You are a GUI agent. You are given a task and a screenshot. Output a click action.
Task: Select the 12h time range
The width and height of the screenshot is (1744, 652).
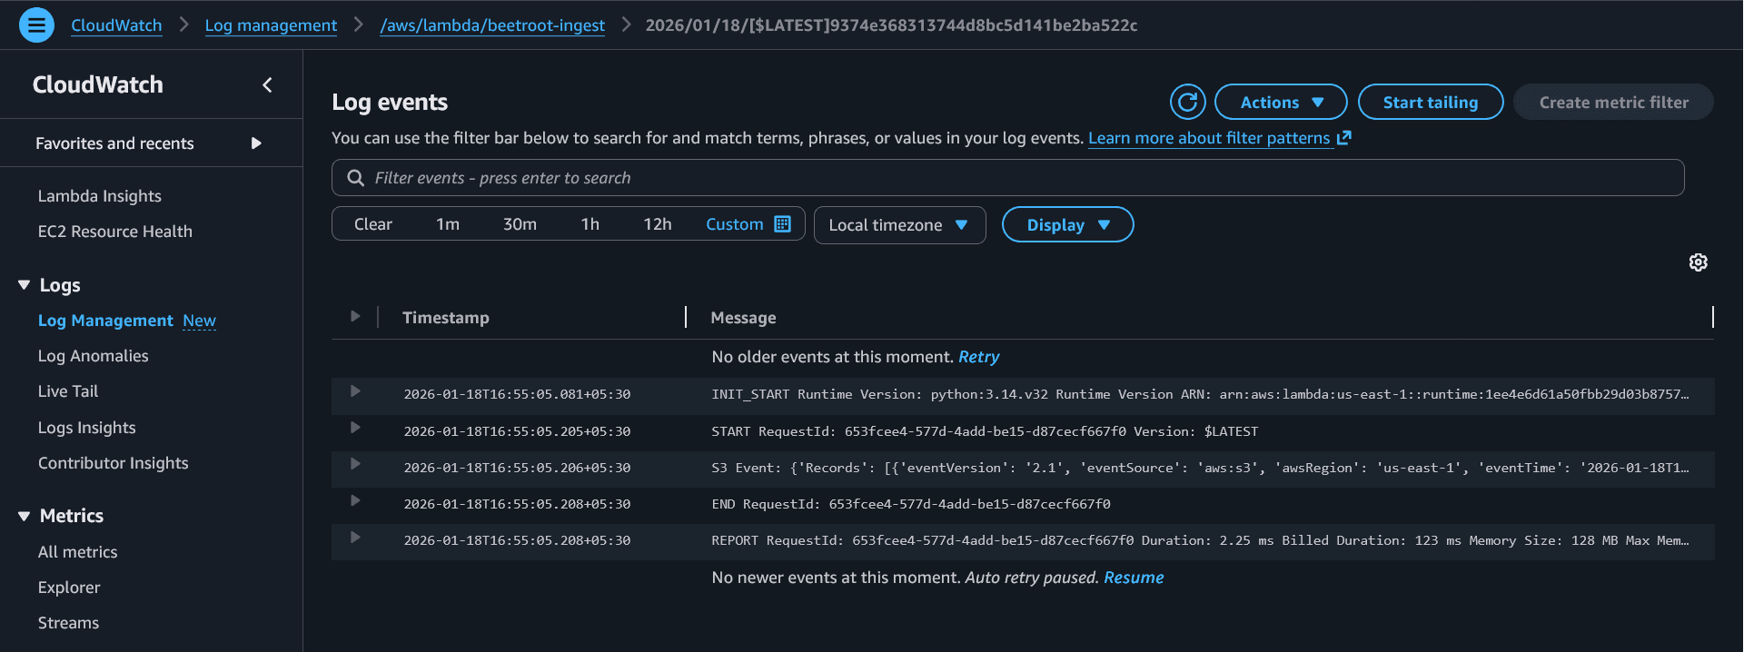[658, 224]
